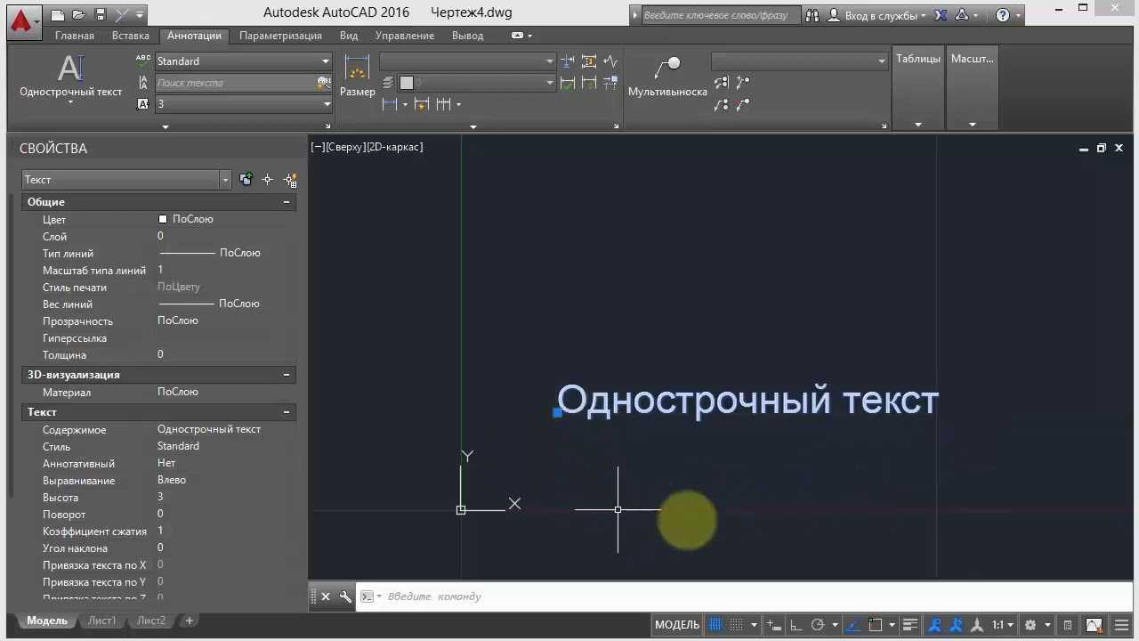This screenshot has height=641, width=1139.
Task: Toggle polar tracking in status bar
Action: coord(818,625)
